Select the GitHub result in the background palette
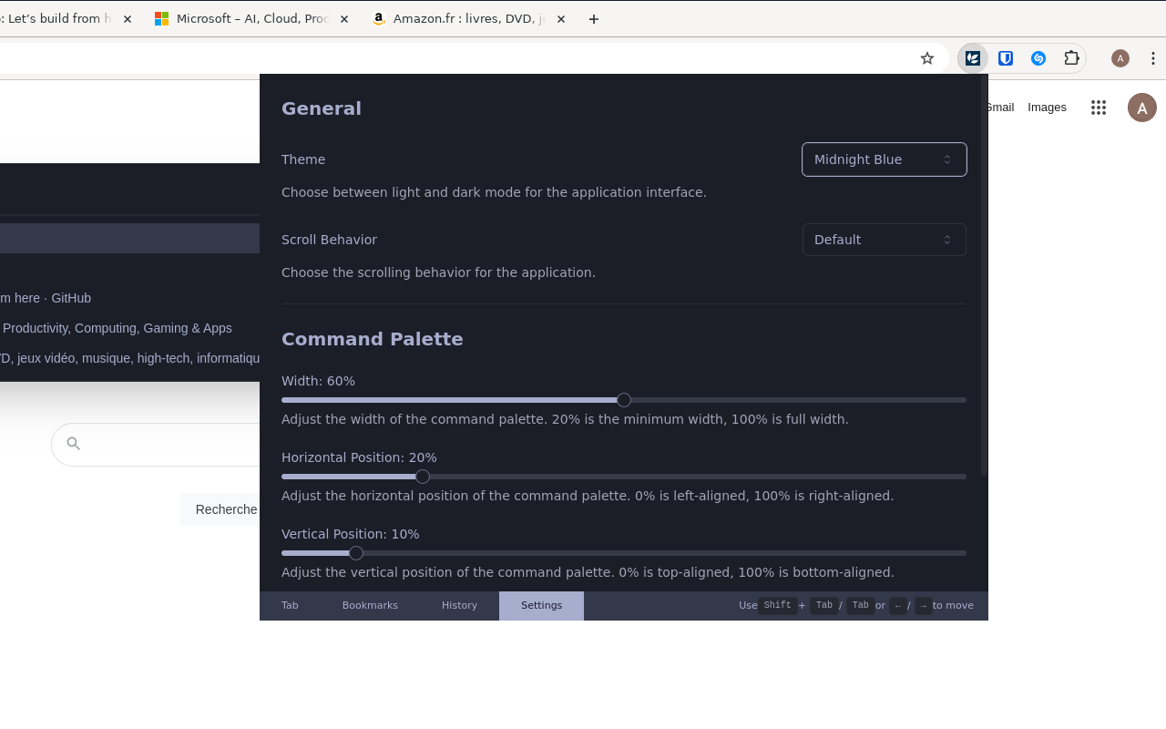 [129, 298]
